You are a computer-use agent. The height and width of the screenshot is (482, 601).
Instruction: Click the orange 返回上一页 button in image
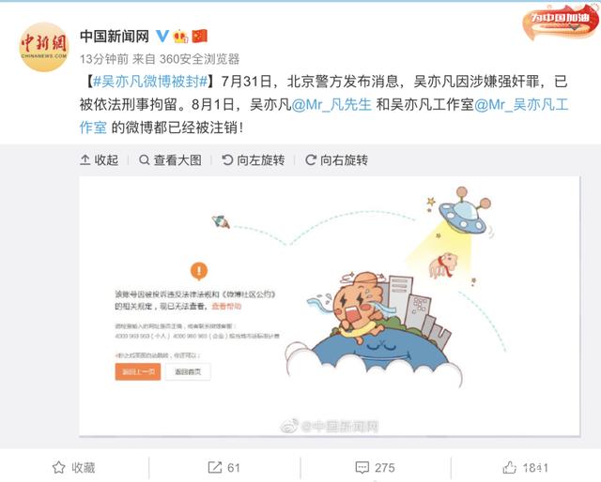[x=138, y=371]
